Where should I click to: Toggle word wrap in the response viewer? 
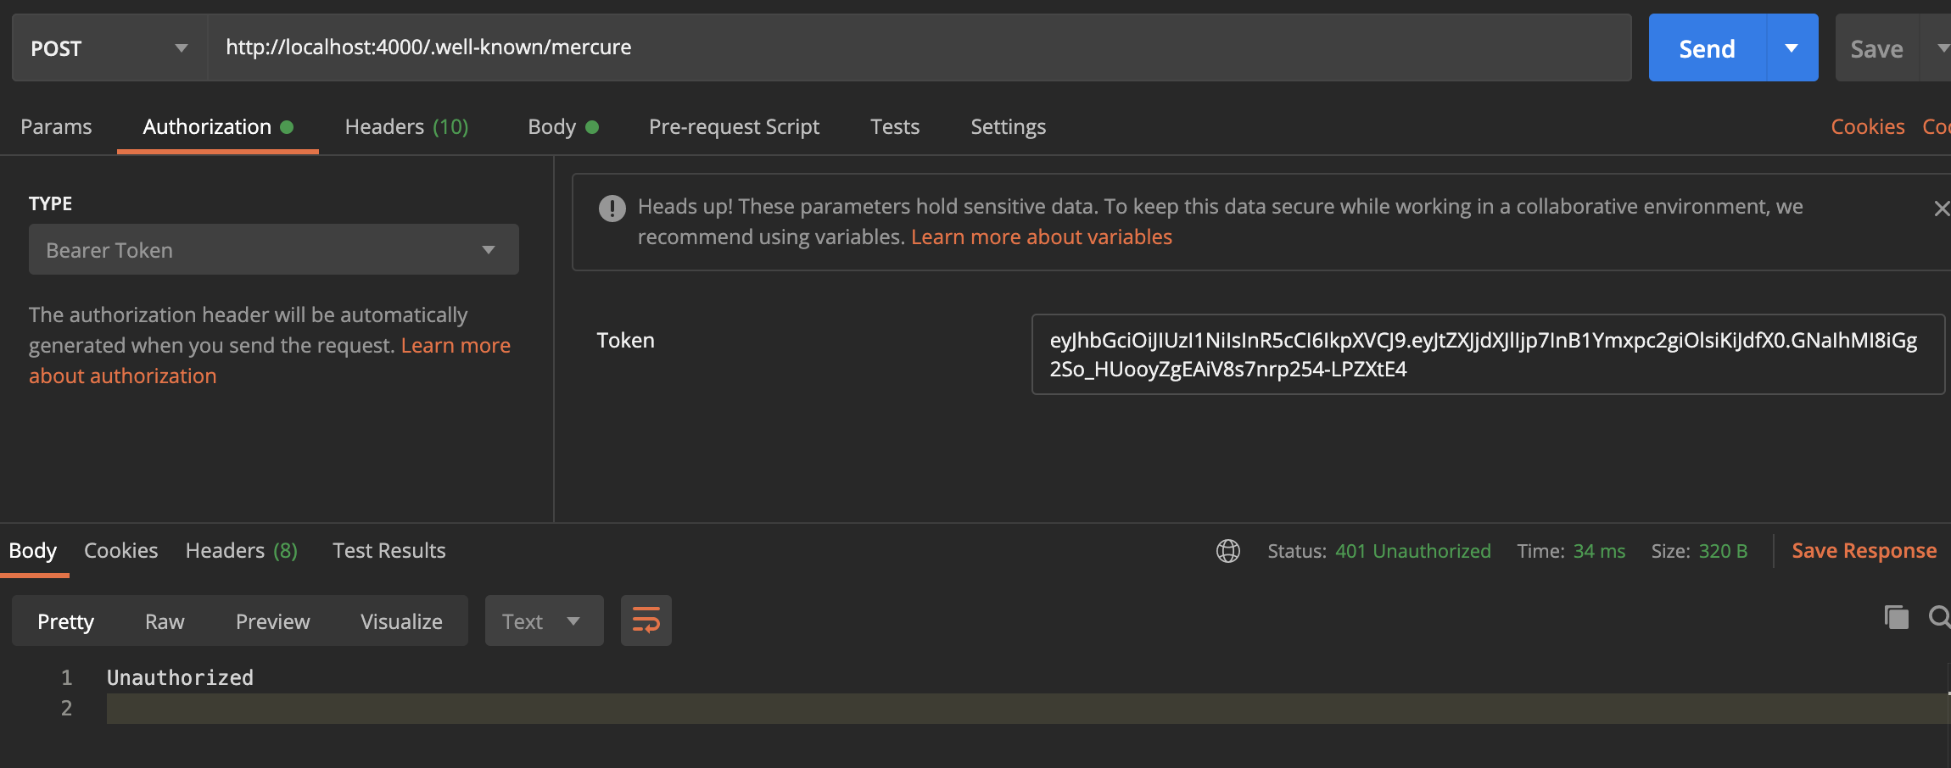(x=646, y=620)
